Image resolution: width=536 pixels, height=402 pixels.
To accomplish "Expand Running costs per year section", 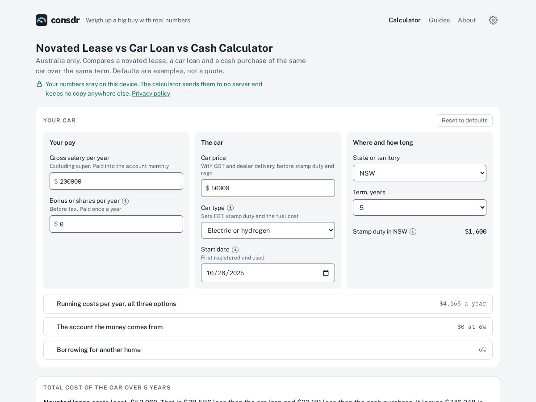I will 268,304.
